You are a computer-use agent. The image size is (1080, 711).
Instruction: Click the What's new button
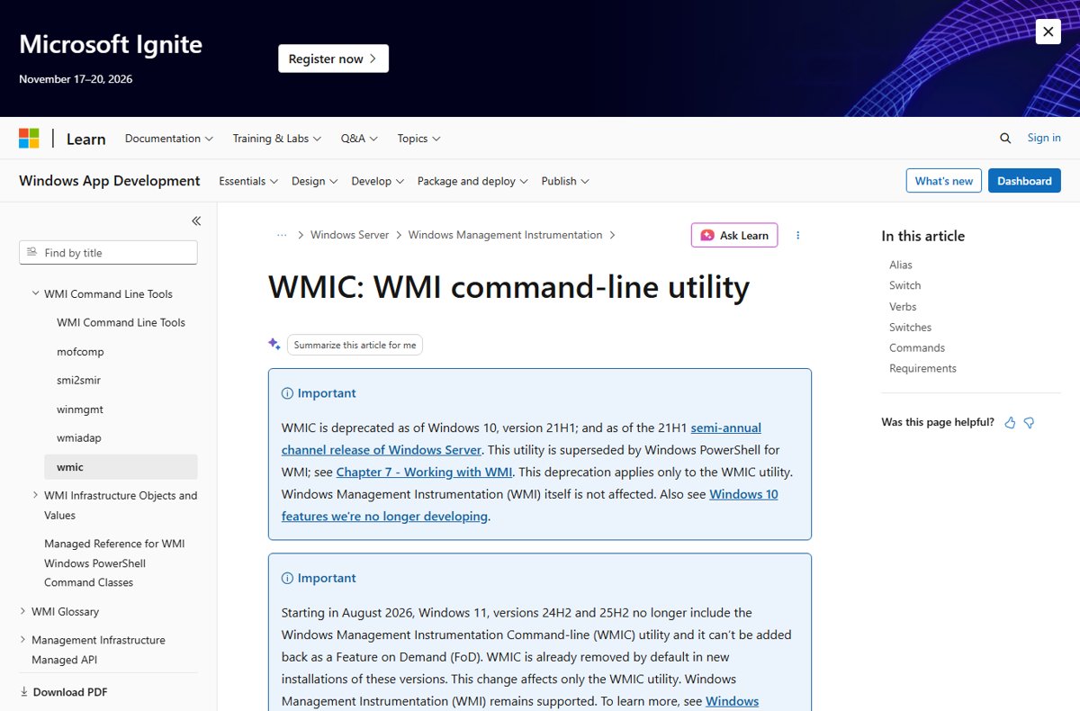pos(943,181)
